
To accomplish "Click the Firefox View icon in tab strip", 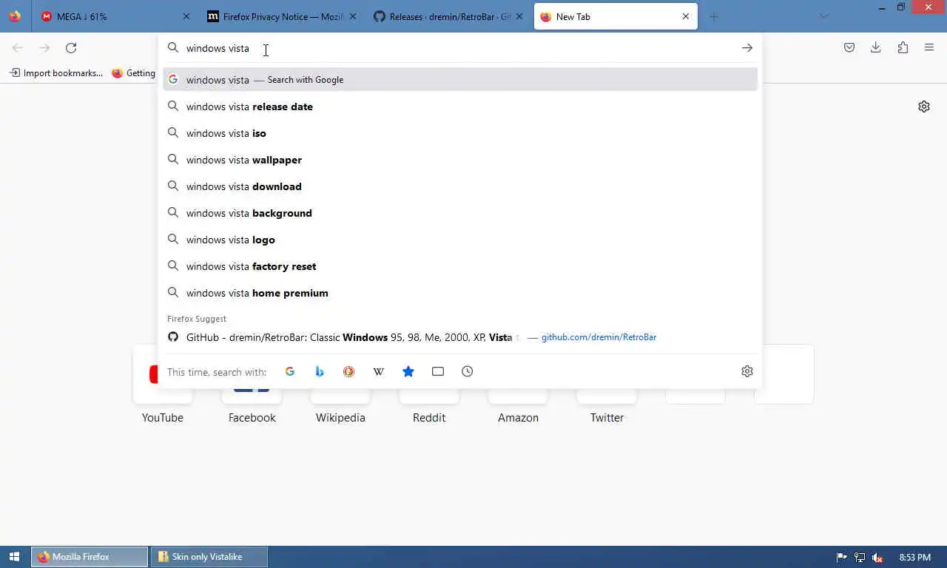I will [15, 16].
